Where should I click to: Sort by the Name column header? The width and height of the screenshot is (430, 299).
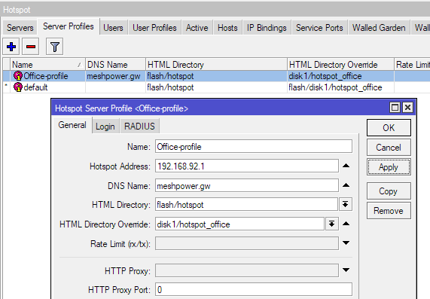point(47,65)
